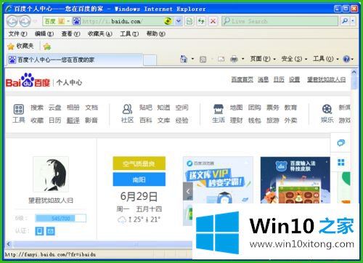Click the new tab button
The image size is (363, 263).
(150, 60)
